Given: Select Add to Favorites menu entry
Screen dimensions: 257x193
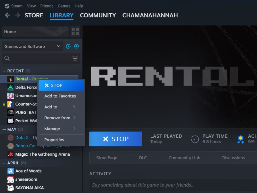Looking at the screenshot, I should pyautogui.click(x=61, y=96).
